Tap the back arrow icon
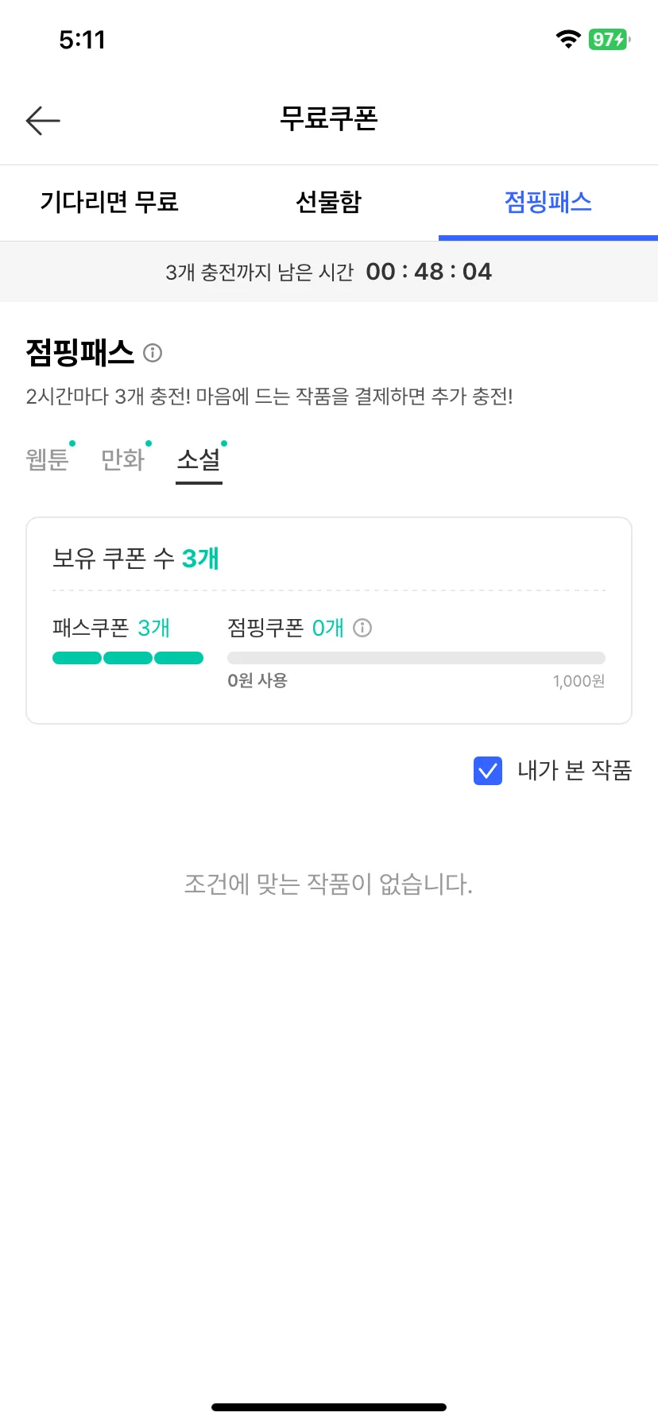This screenshot has height=1424, width=658. [x=43, y=121]
